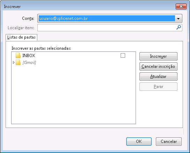
Task: Confirm with the OK button
Action: (139, 142)
